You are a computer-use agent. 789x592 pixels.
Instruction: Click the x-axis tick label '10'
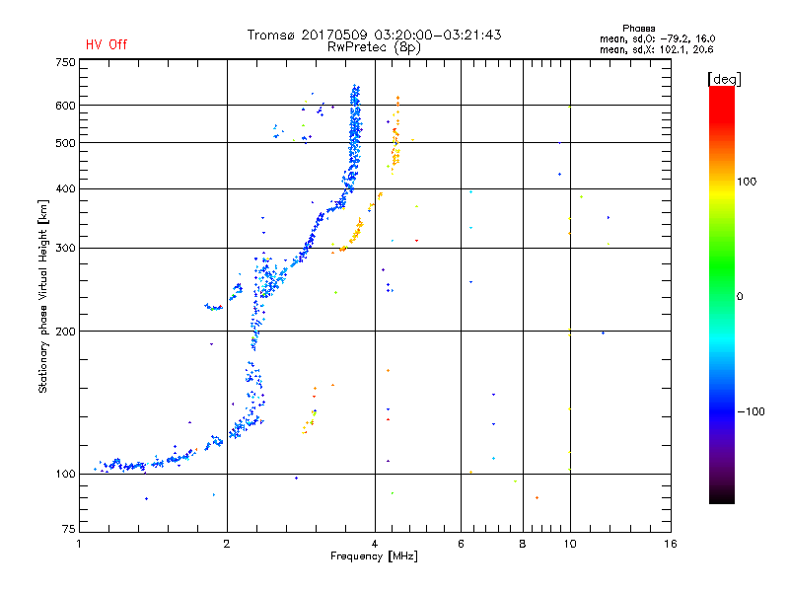coord(570,544)
